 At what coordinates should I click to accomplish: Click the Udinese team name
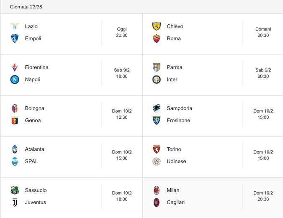pyautogui.click(x=176, y=162)
